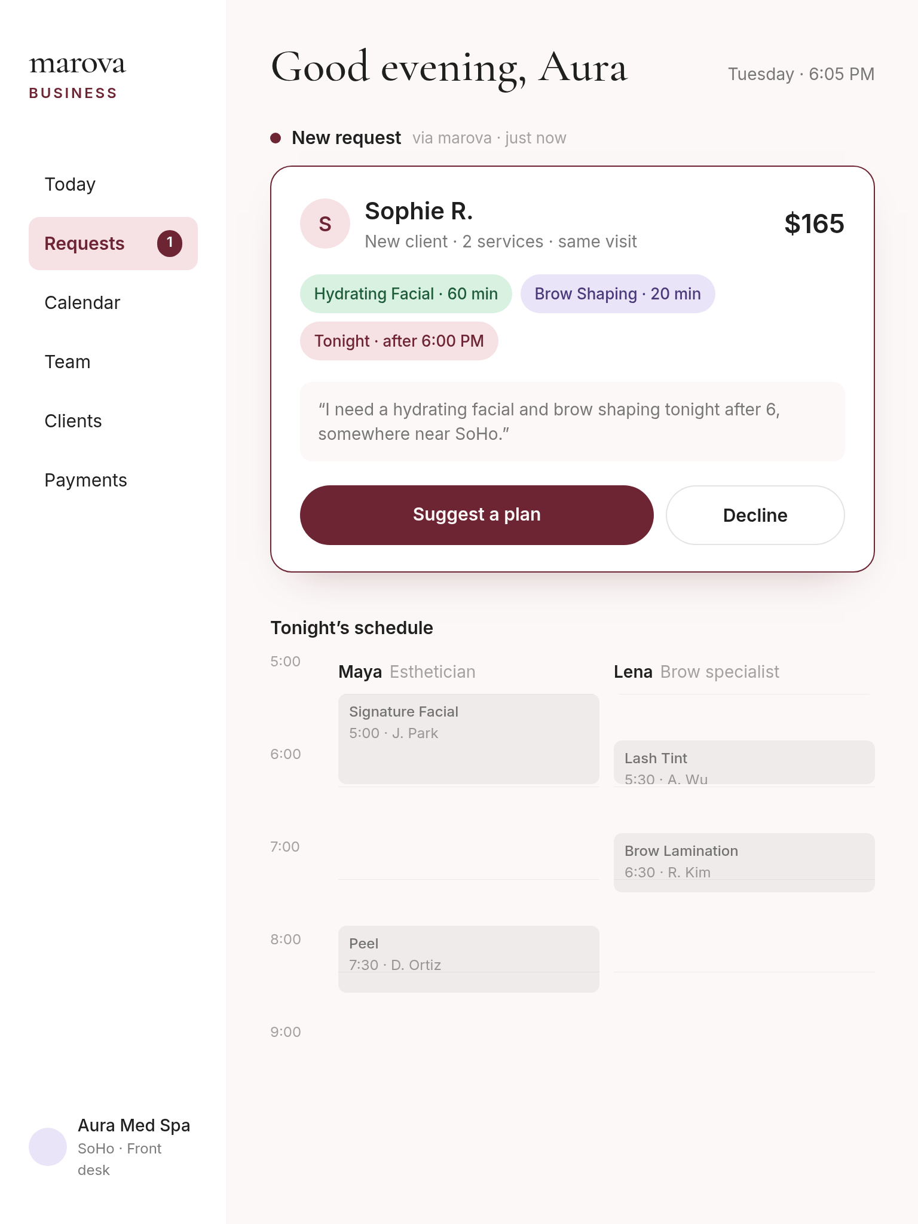
Task: Click the Aura Med Spa profile avatar
Action: 48,1147
